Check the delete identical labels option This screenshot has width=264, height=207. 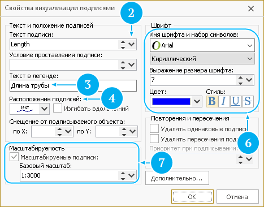pyautogui.click(x=154, y=129)
